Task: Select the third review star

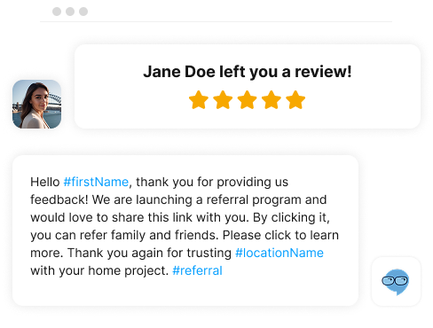Action: click(247, 100)
